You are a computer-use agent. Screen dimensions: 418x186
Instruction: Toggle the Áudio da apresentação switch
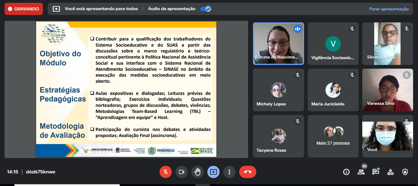coord(205,9)
